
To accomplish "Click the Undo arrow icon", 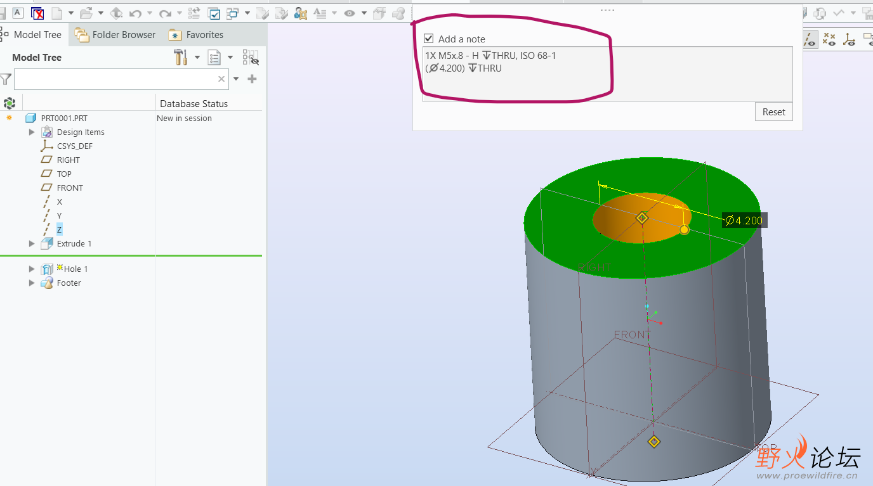I will [135, 13].
